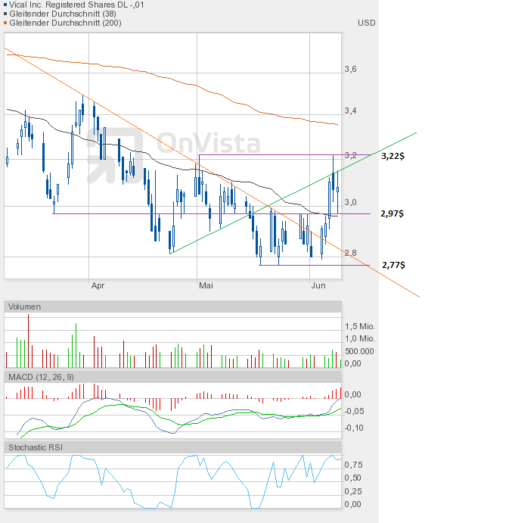Click the 2,97$ support price label
Screen dimensions: 512x523
393,213
